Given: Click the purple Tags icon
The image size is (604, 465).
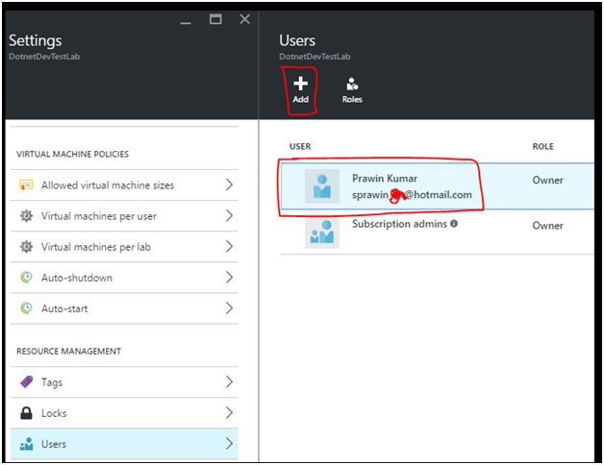Looking at the screenshot, I should coord(27,382).
